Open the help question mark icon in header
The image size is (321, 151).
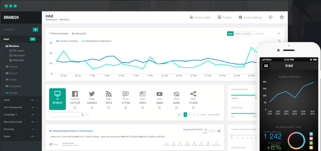271,17
